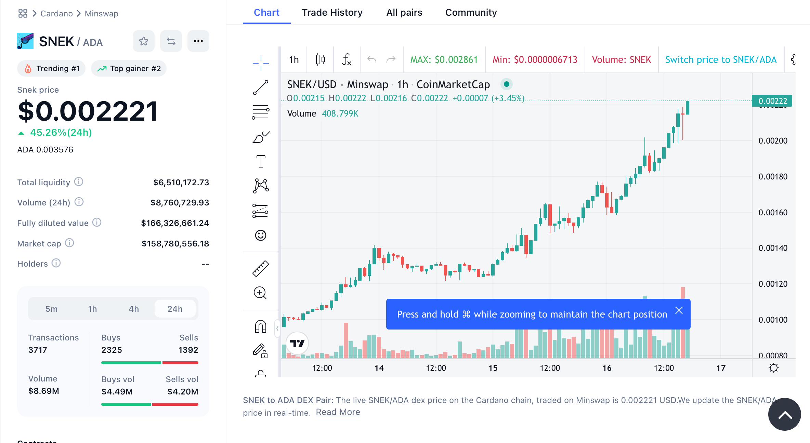The image size is (810, 443).
Task: Show Total liquidity info tooltip
Action: coord(79,182)
